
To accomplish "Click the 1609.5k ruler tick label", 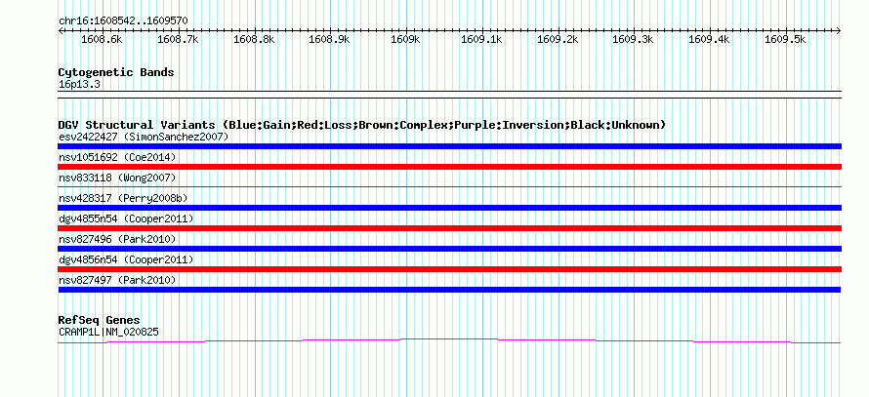I will 785,39.
